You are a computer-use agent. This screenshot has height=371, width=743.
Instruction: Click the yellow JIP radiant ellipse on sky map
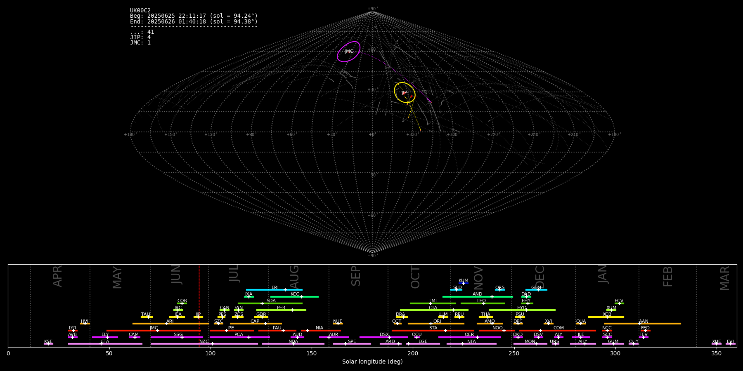click(405, 93)
